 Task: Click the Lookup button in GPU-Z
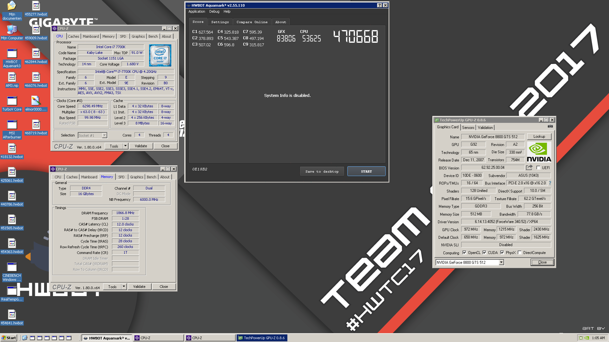tap(539, 136)
